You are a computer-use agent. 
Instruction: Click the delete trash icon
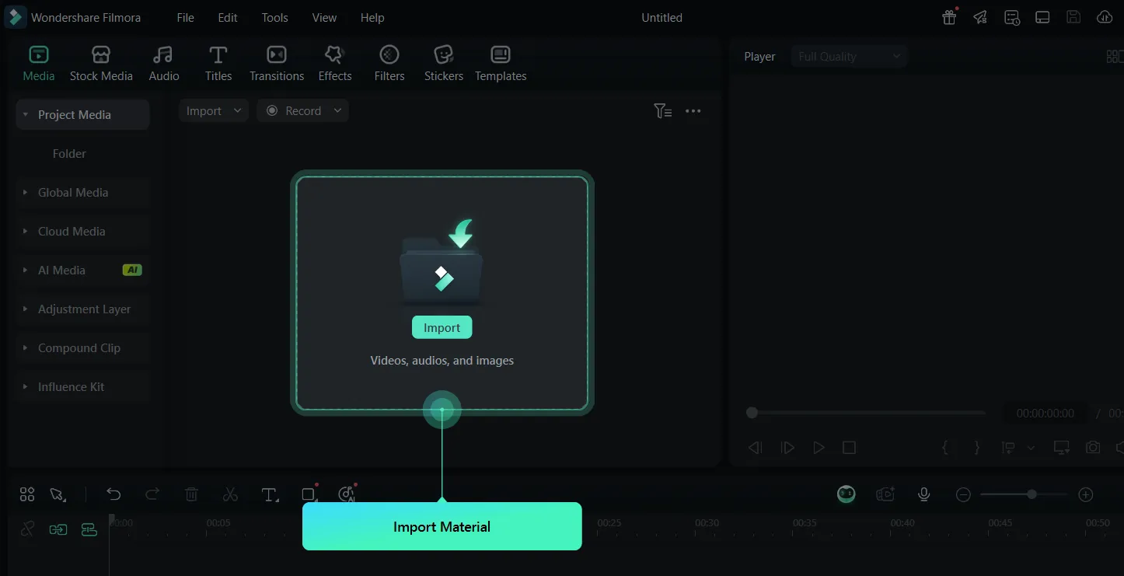192,494
